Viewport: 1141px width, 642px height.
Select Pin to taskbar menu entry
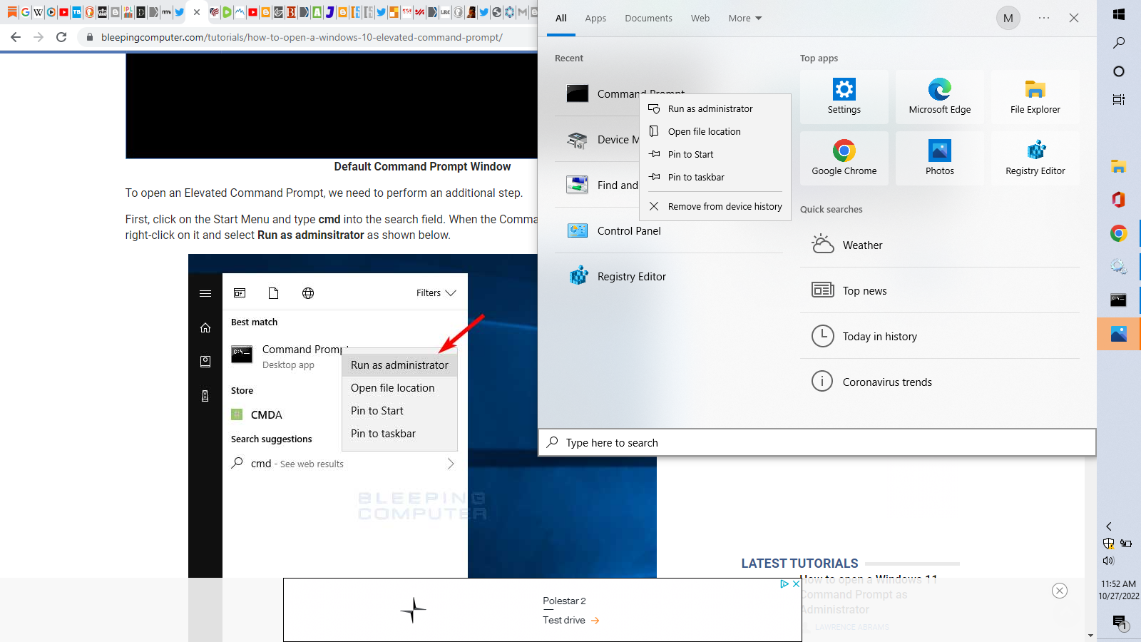pos(715,177)
